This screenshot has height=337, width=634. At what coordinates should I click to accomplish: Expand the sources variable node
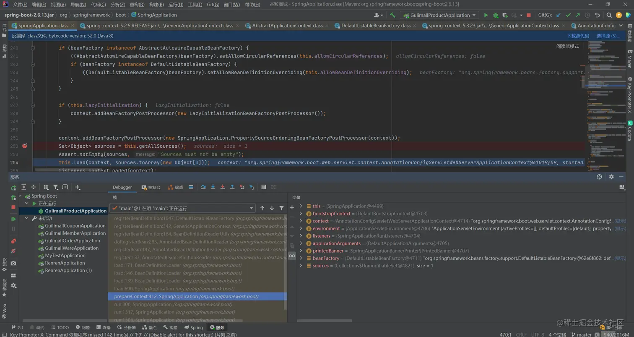[x=301, y=266]
